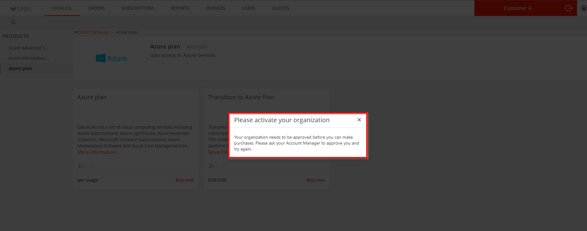Click Transition to Azure Plan title
This screenshot has width=587, height=231.
tap(241, 97)
